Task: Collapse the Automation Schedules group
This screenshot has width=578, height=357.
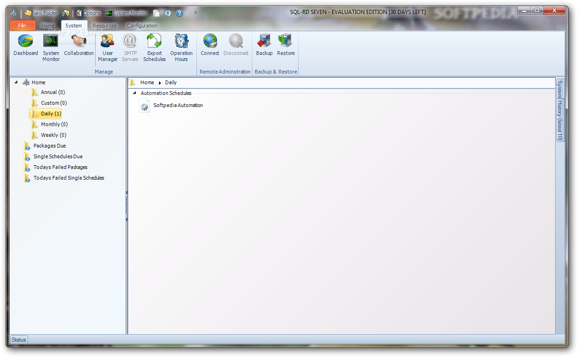Action: coord(135,93)
